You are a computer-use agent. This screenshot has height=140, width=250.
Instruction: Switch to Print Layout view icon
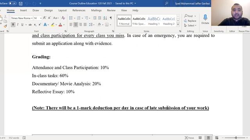[x=208, y=138]
